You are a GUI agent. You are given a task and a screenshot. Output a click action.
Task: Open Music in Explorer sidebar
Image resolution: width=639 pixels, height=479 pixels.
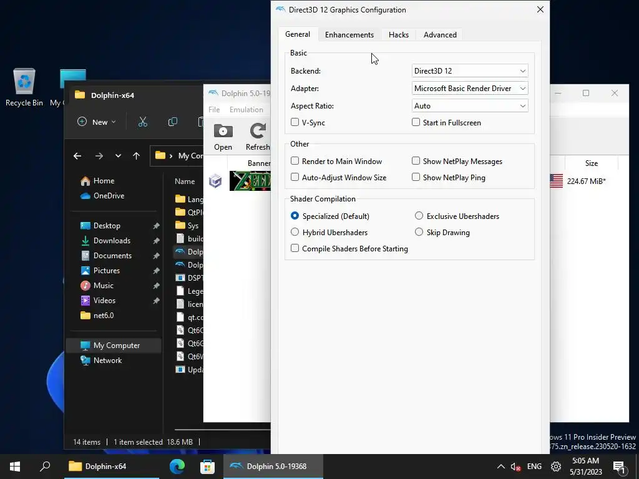[x=97, y=286]
